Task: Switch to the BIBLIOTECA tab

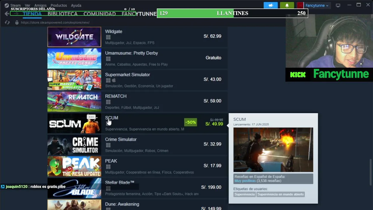Action: click(62, 14)
